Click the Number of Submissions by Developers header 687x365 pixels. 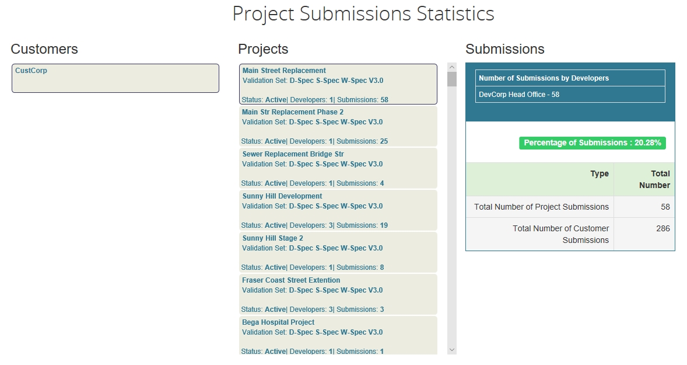tap(570, 78)
